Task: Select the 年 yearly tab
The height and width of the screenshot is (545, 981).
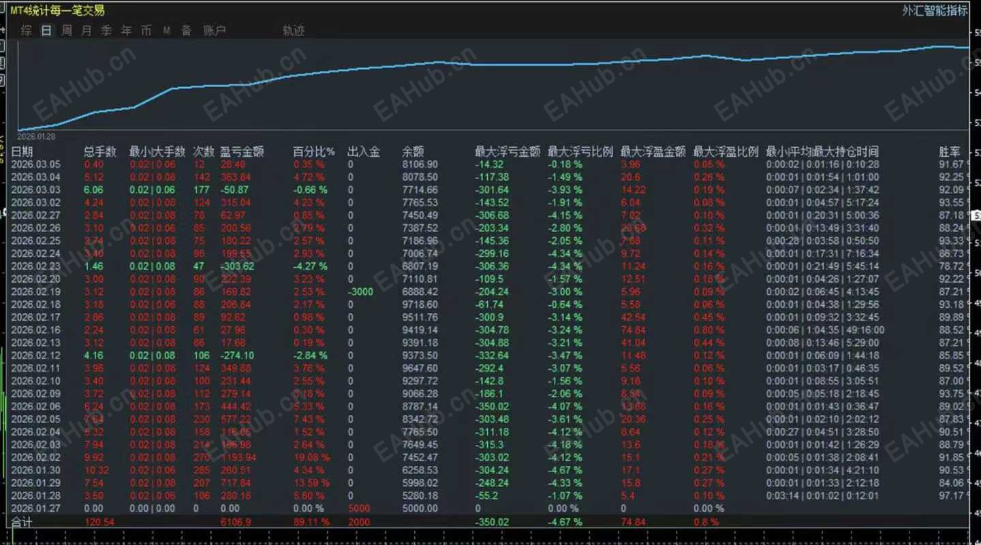Action: tap(126, 30)
